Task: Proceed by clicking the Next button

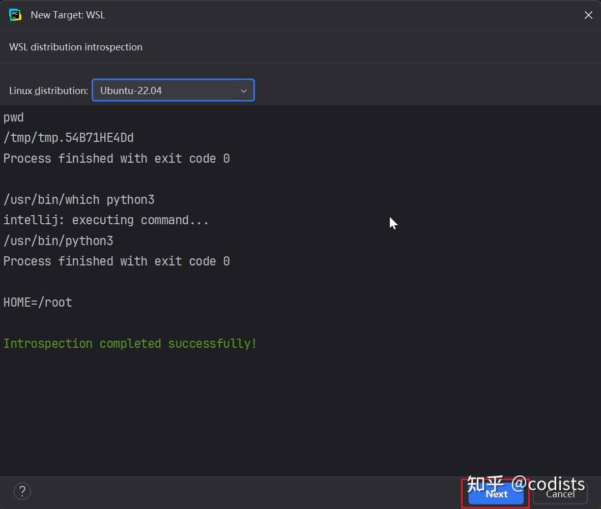Action: pyautogui.click(x=495, y=493)
